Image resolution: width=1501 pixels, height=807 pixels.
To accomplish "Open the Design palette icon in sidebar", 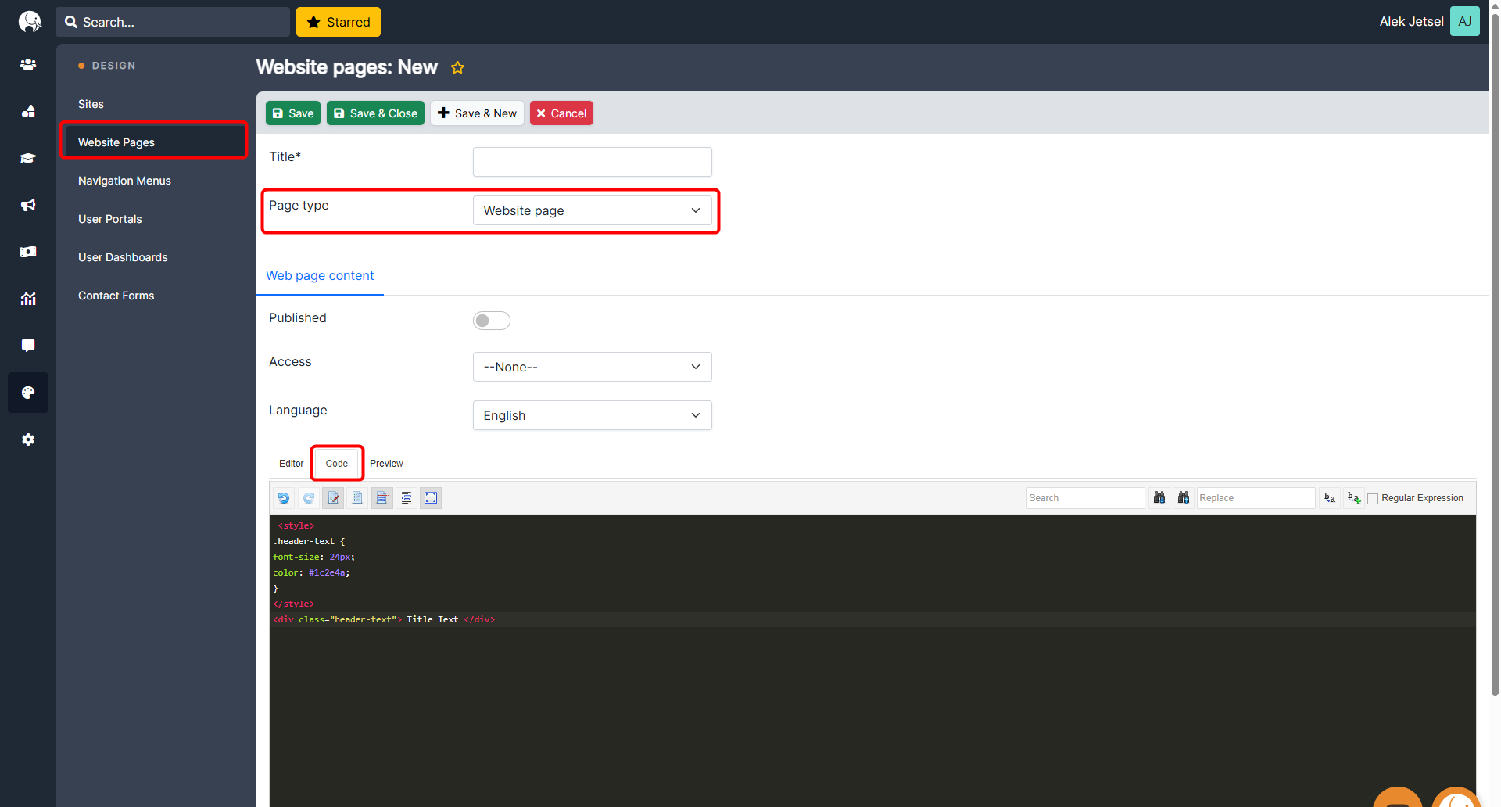I will coord(28,393).
